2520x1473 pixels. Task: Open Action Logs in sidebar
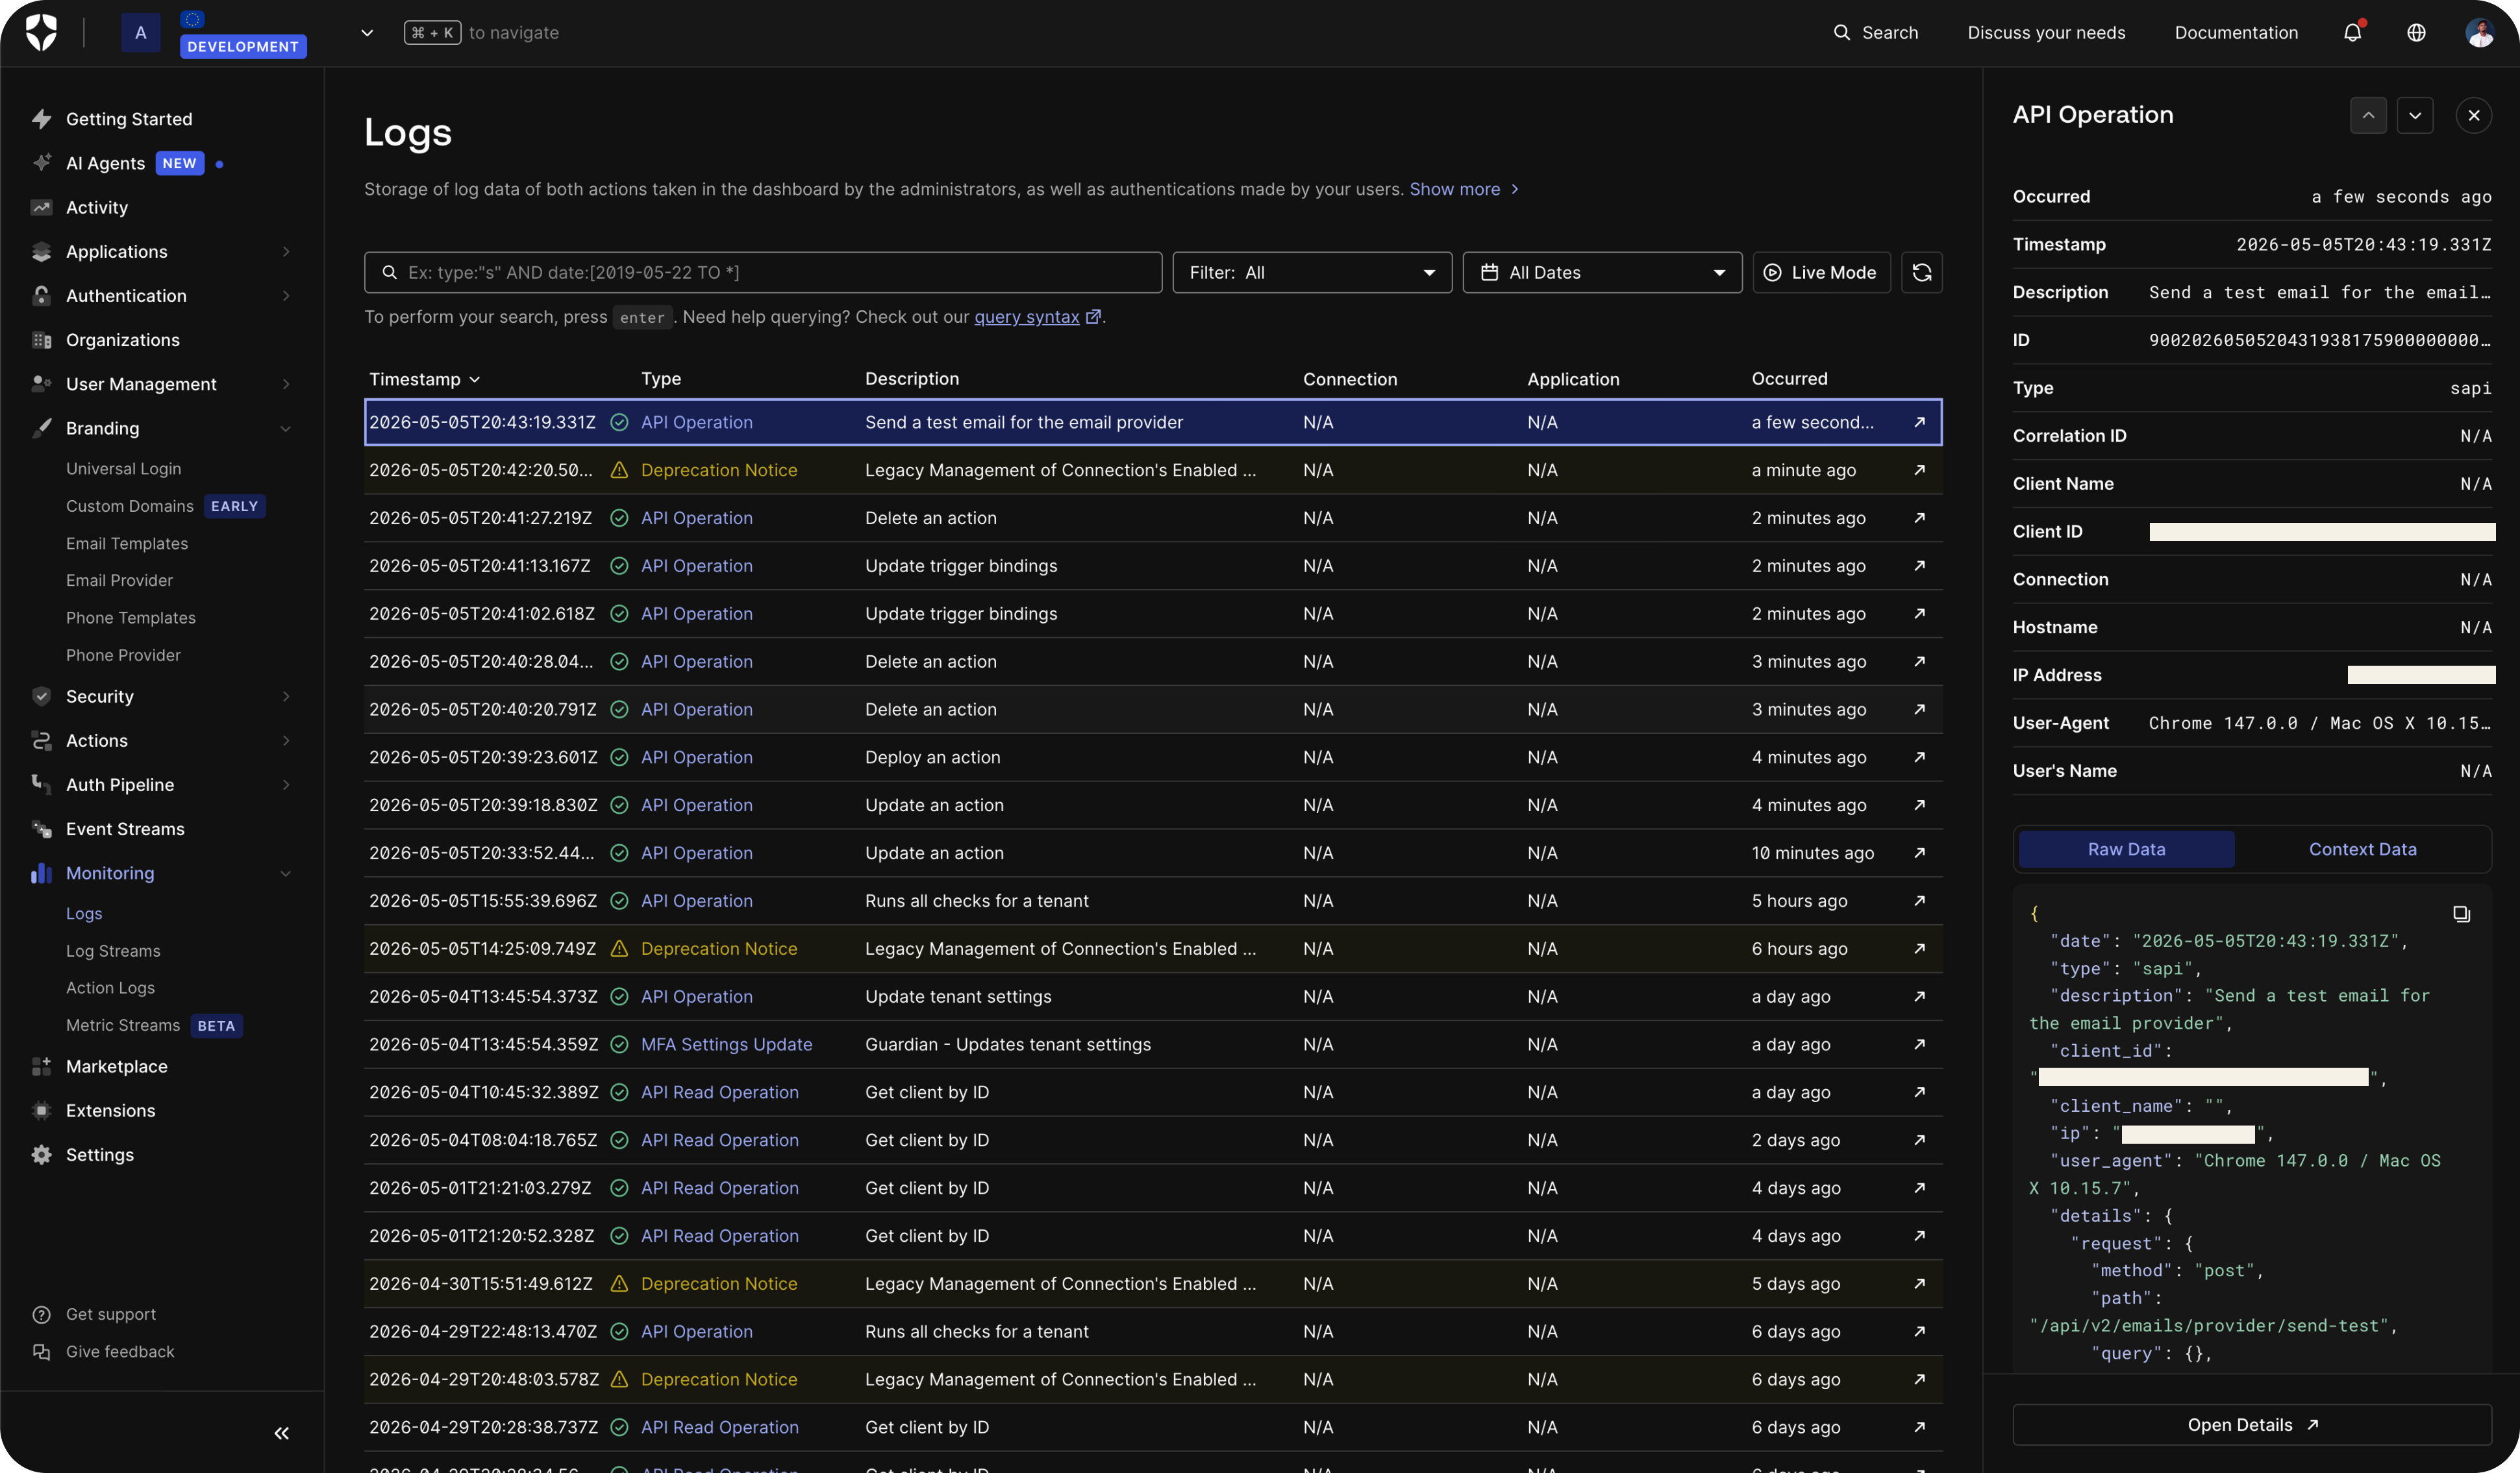[110, 987]
